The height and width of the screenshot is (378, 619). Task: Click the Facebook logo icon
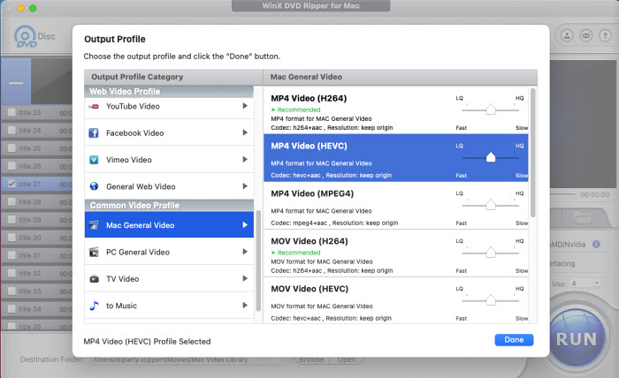(94, 133)
